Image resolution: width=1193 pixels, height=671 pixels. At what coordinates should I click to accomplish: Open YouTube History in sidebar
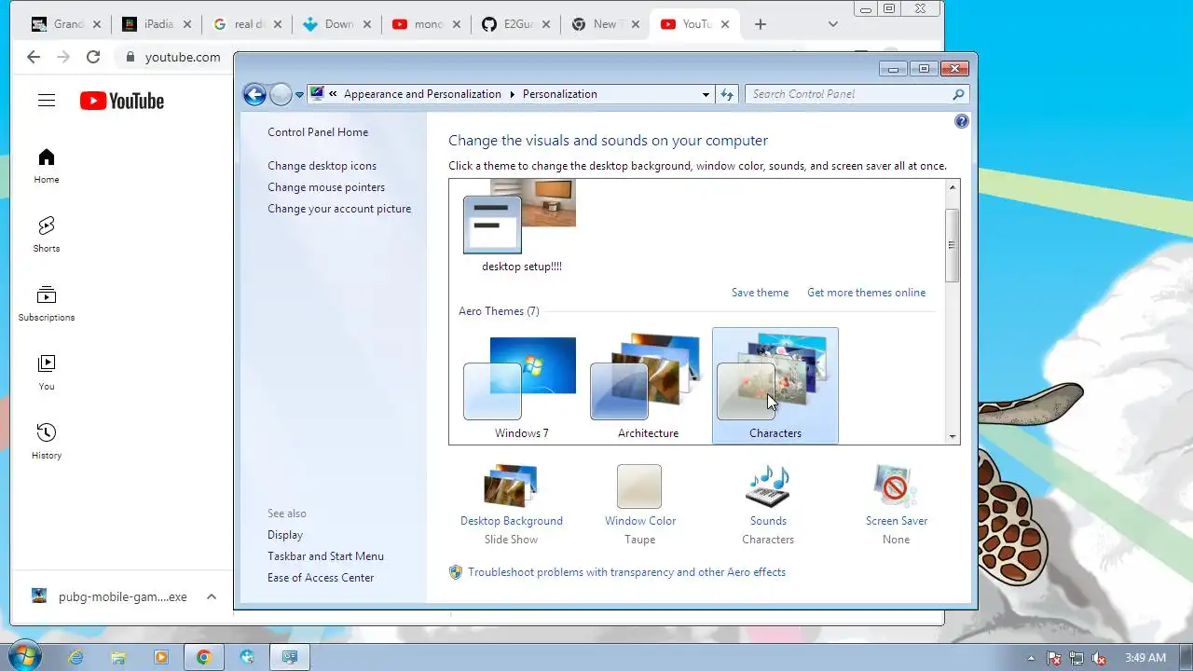click(x=47, y=442)
